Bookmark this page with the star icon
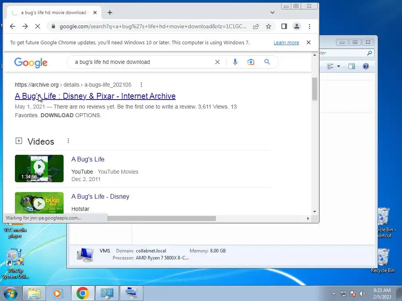 click(x=269, y=26)
